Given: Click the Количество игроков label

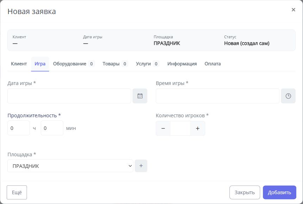Looking at the screenshot, I should pyautogui.click(x=182, y=116).
